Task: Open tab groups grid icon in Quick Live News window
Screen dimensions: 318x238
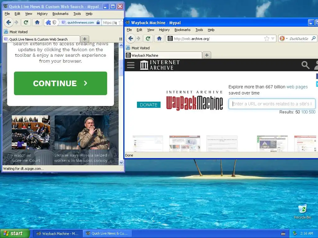Action: point(121,39)
